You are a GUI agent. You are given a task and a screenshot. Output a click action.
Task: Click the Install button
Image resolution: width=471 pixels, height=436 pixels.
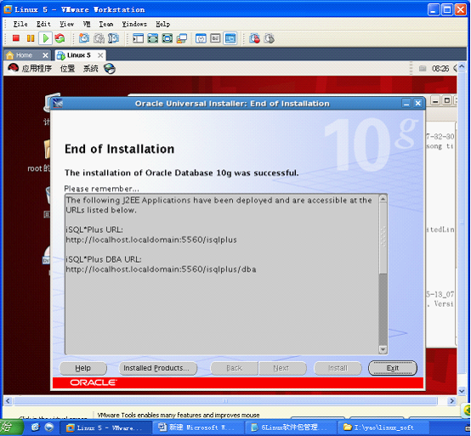(x=338, y=369)
